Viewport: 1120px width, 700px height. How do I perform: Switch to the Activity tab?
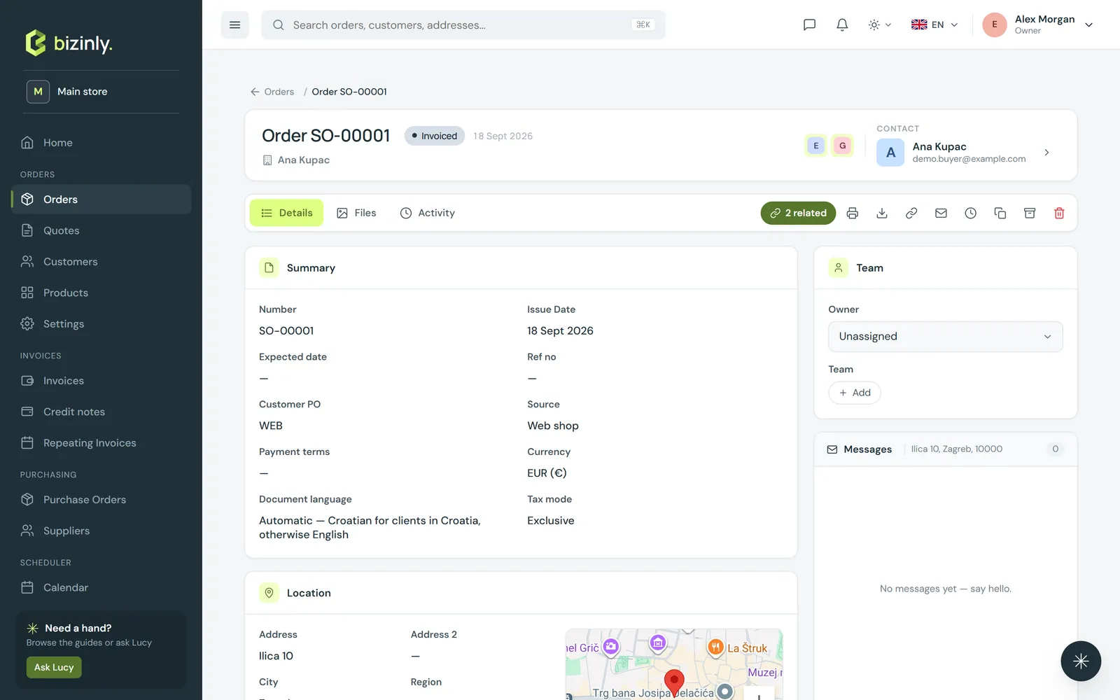(427, 213)
